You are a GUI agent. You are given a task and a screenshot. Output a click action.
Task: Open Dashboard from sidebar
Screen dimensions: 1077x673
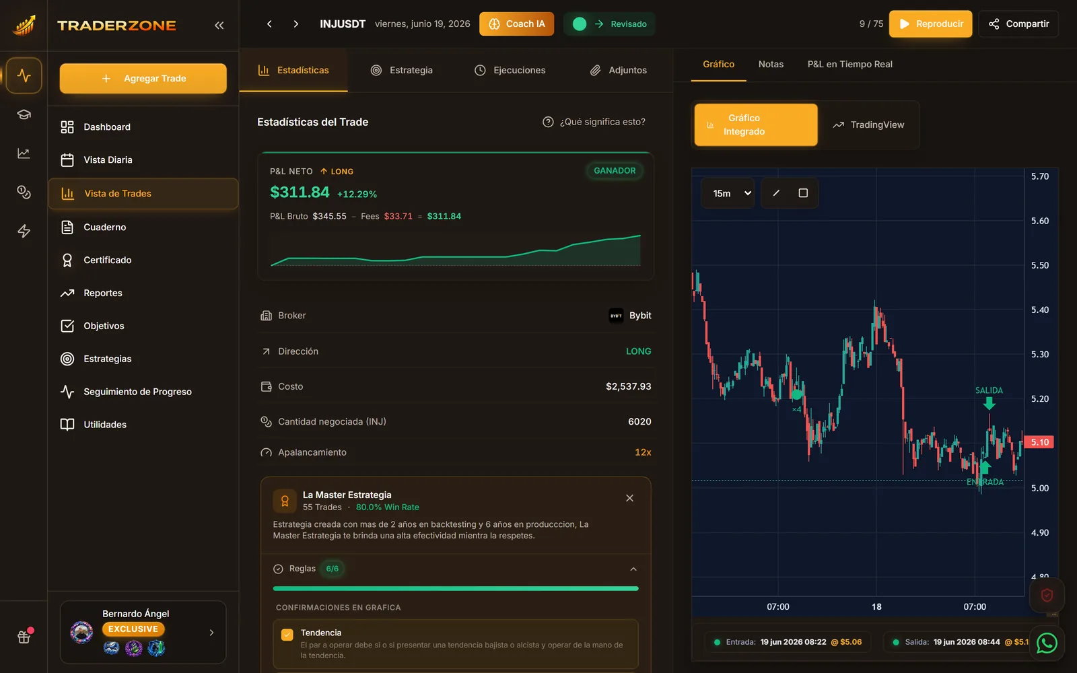point(143,127)
